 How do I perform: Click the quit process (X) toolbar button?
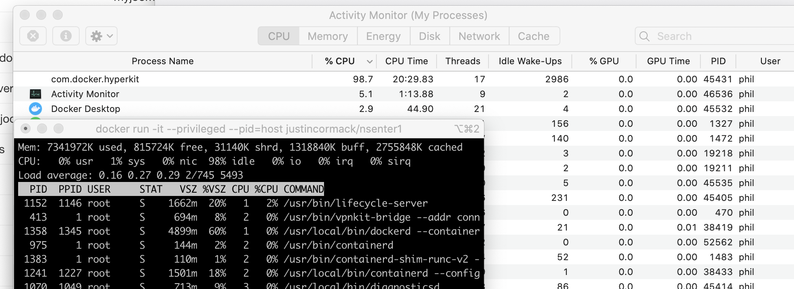tap(33, 36)
